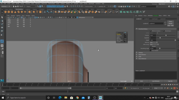
Task: Click the Copy Tab button
Action: pos(170,81)
